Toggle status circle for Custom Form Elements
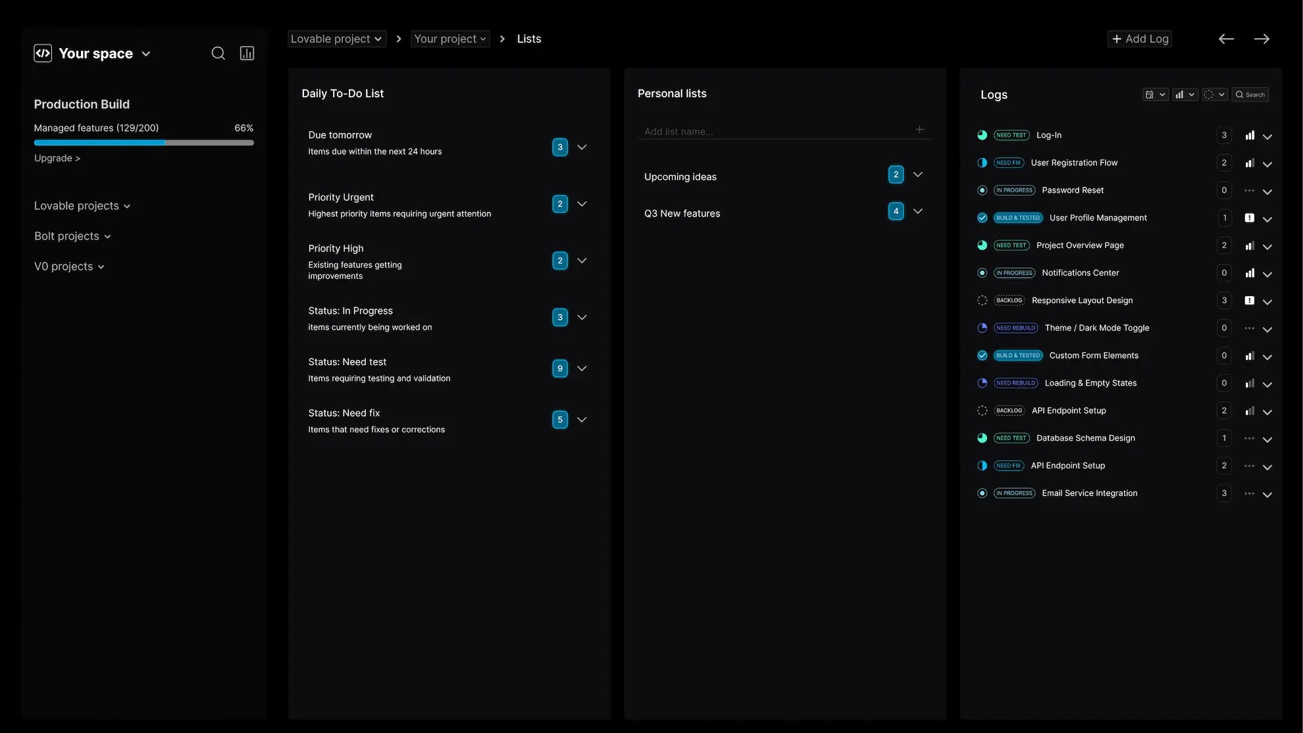Screen dimensions: 1303x733 [x=982, y=355]
